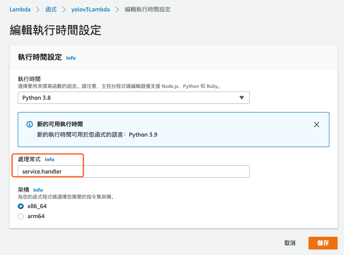The width and height of the screenshot is (344, 255).
Task: Click the runtime dropdown arrow
Action: 241,98
